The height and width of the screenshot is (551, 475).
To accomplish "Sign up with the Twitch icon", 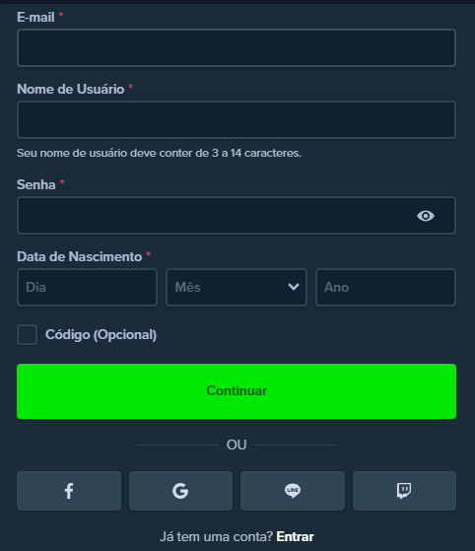I will [404, 491].
